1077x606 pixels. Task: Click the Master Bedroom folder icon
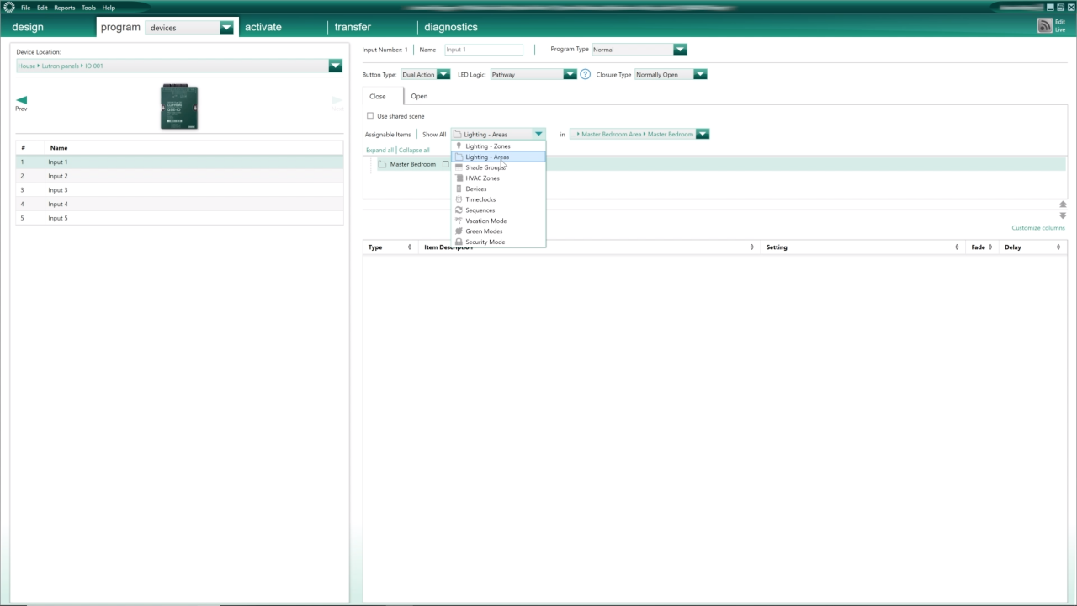[x=382, y=164]
